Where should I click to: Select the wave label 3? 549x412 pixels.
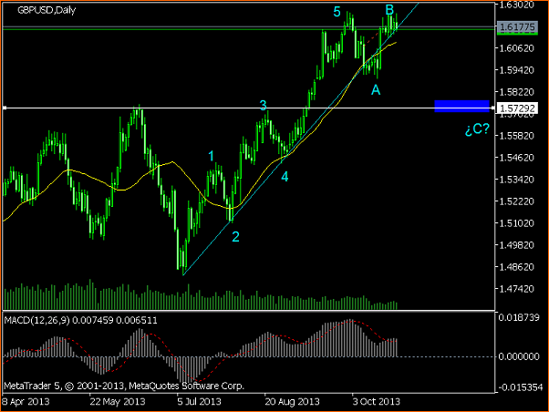[264, 105]
